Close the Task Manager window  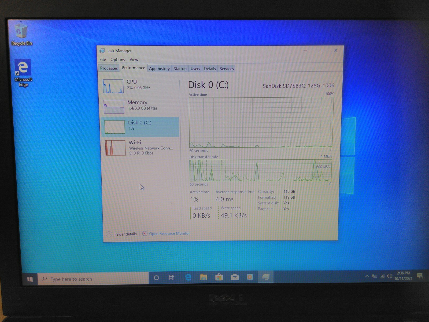(x=336, y=50)
